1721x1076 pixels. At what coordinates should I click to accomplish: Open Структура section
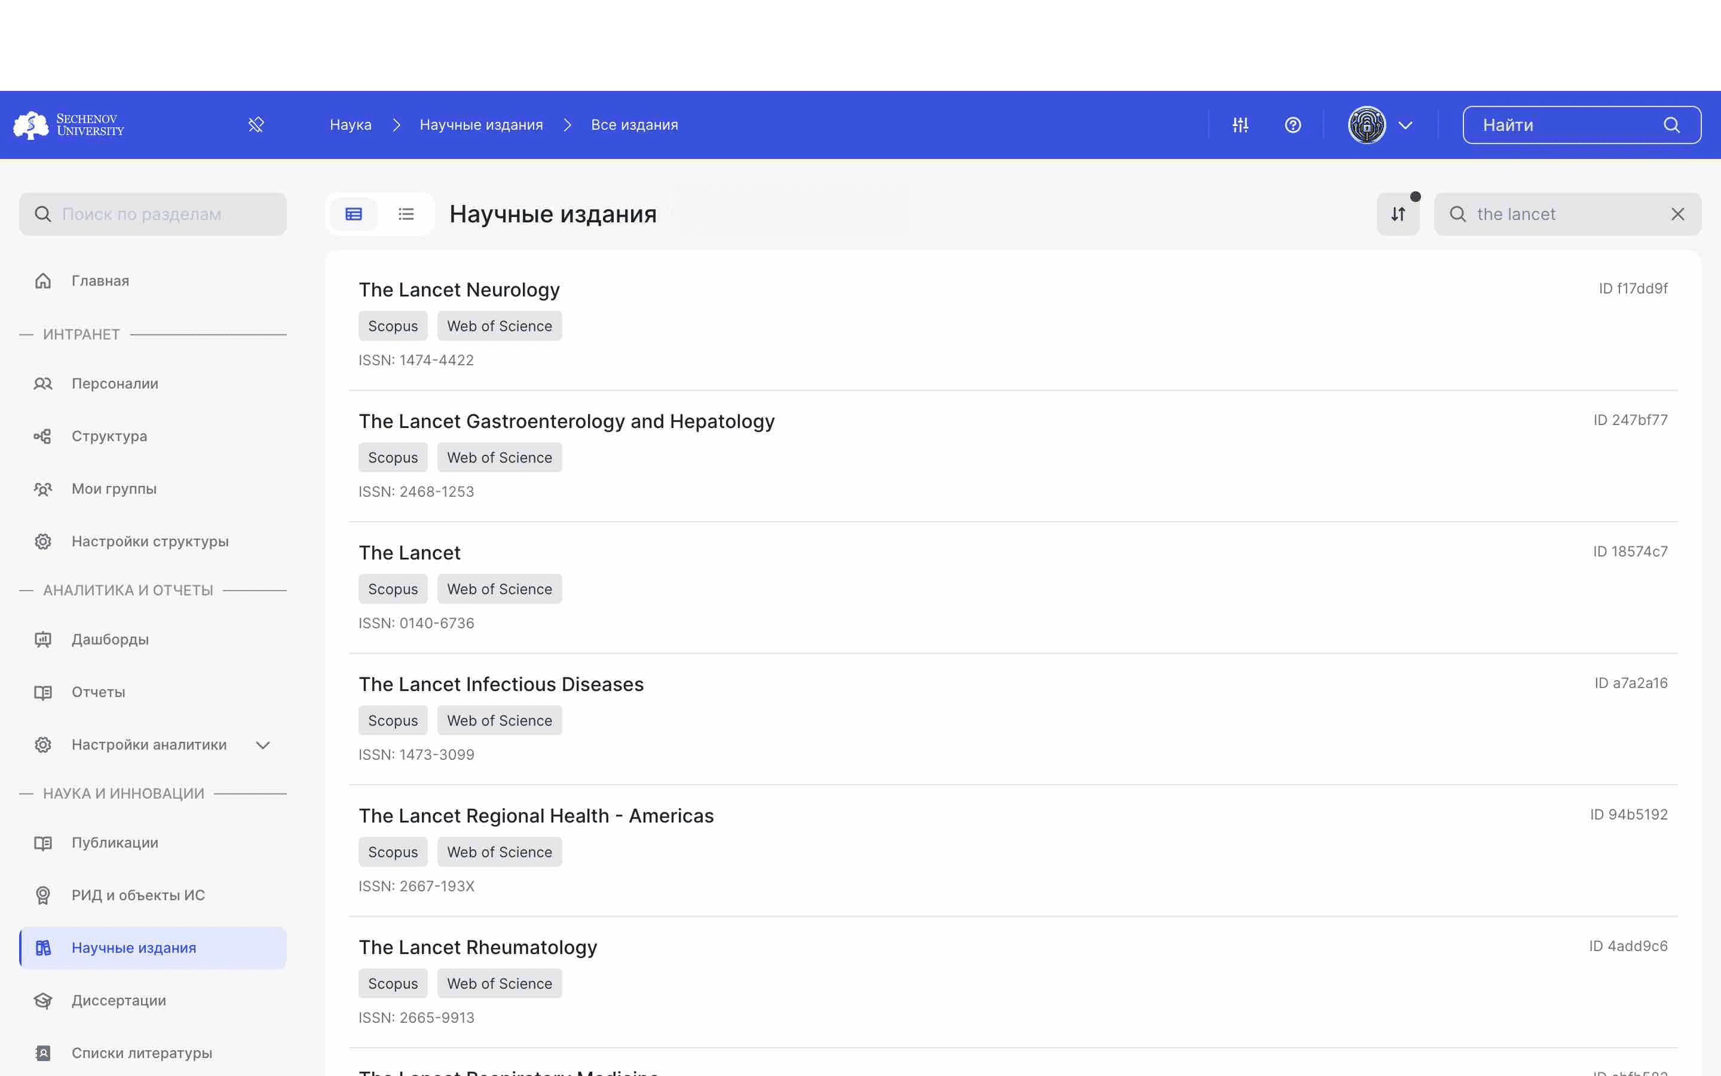[x=153, y=436]
